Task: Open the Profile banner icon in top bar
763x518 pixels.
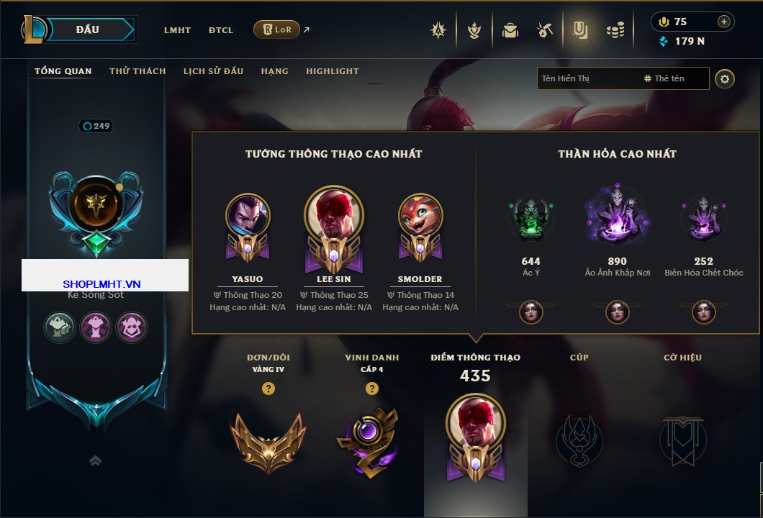Action: tap(580, 31)
